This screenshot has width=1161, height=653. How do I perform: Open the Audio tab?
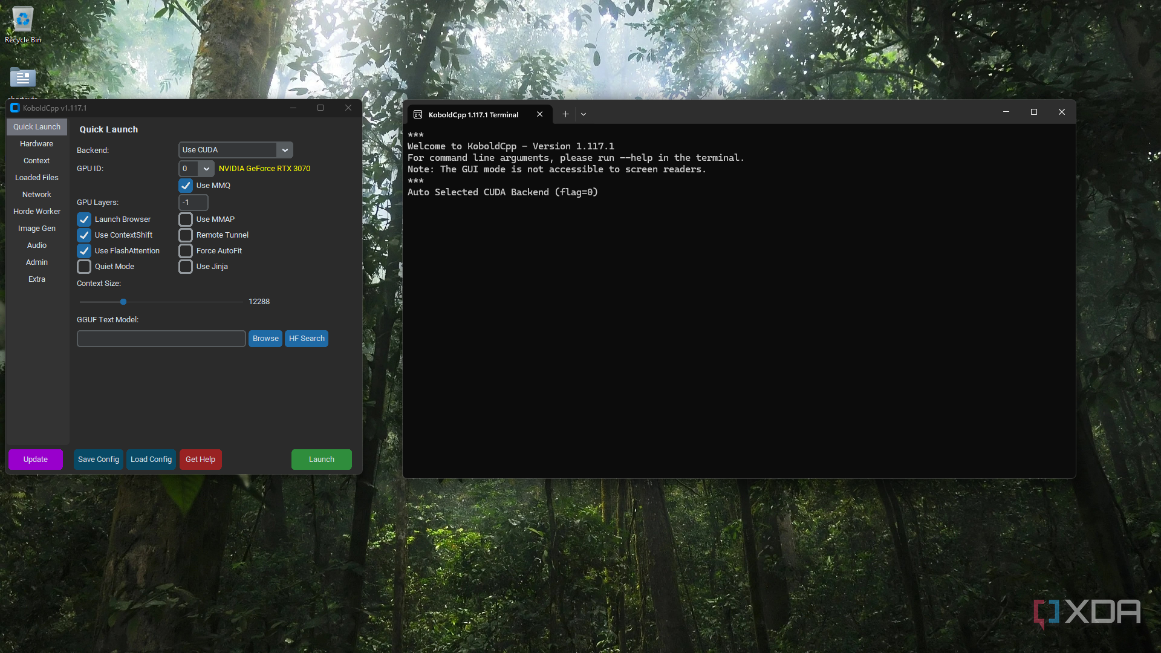(37, 245)
